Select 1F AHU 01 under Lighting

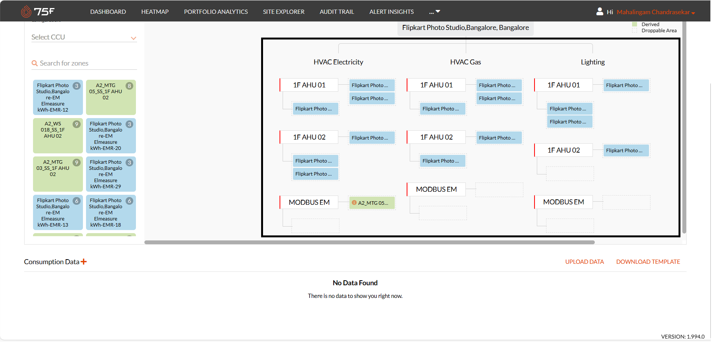coord(563,85)
